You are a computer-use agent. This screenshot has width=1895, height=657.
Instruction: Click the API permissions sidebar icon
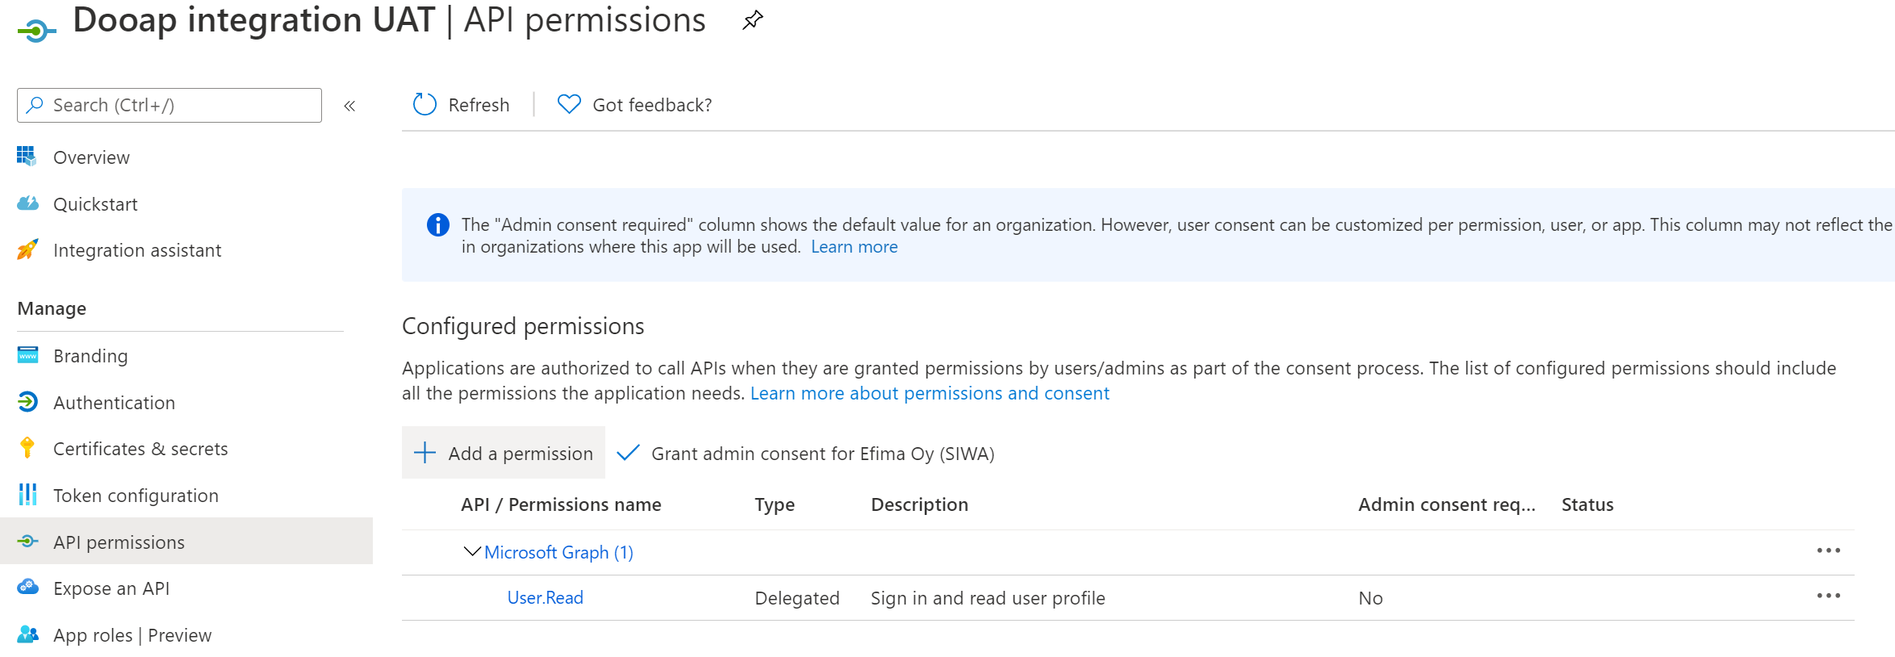pyautogui.click(x=27, y=542)
